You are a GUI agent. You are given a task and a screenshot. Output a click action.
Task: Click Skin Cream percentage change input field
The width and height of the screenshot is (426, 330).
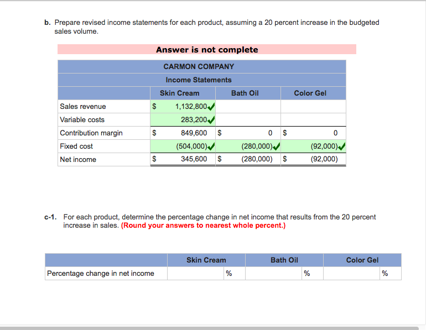196,273
